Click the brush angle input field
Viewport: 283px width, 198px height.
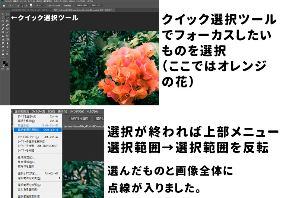point(42,6)
